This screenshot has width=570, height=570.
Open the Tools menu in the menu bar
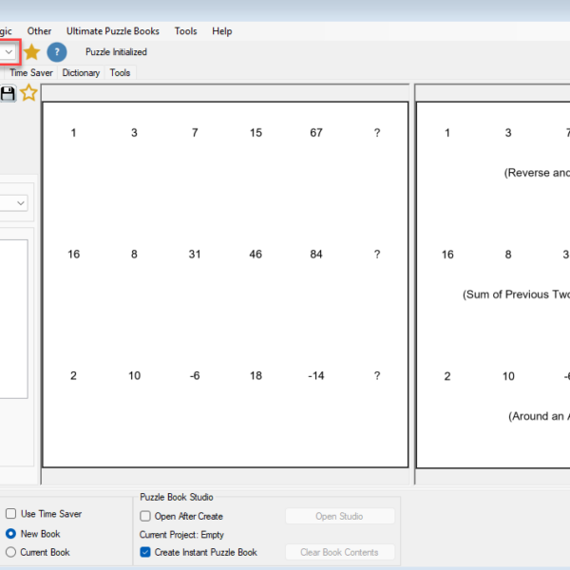(185, 31)
